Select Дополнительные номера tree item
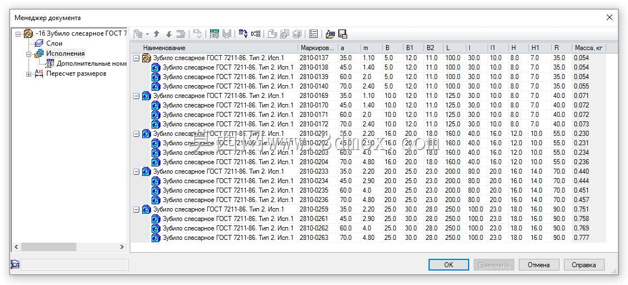 [92, 63]
